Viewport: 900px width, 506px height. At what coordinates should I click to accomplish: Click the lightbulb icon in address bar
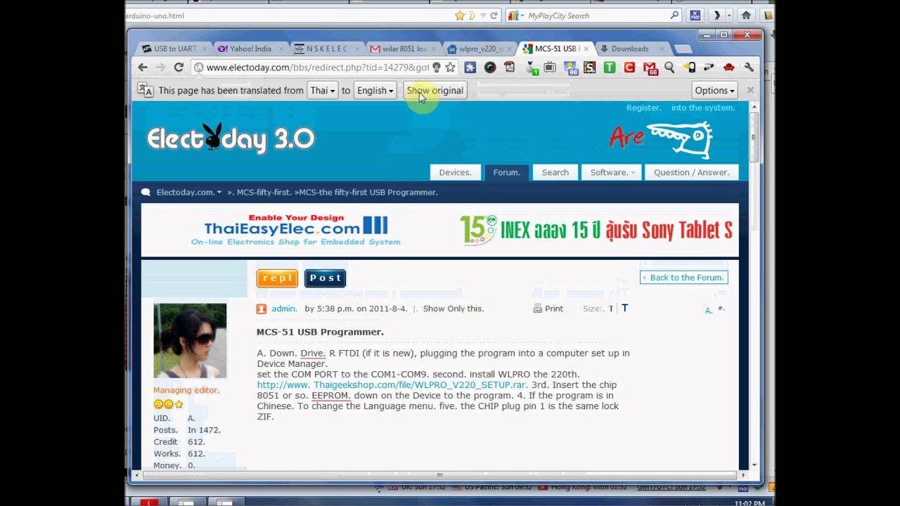point(437,67)
